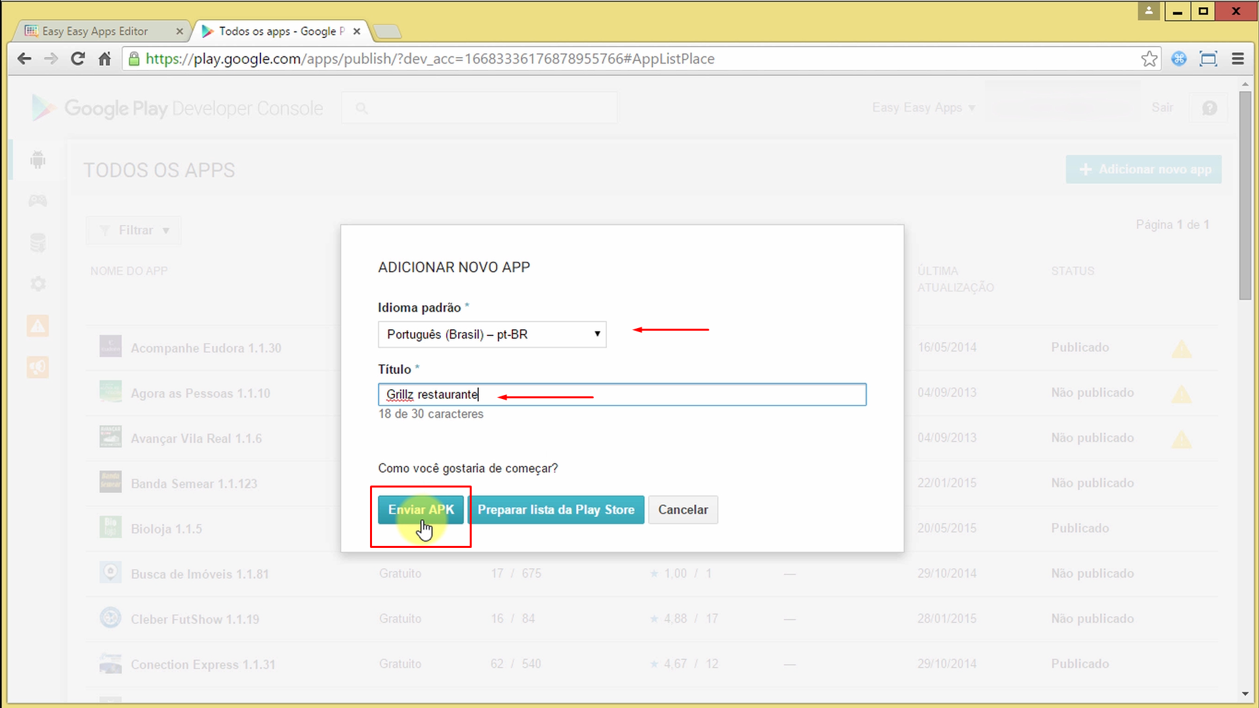Open the Chrome hamburger menu

tap(1237, 59)
